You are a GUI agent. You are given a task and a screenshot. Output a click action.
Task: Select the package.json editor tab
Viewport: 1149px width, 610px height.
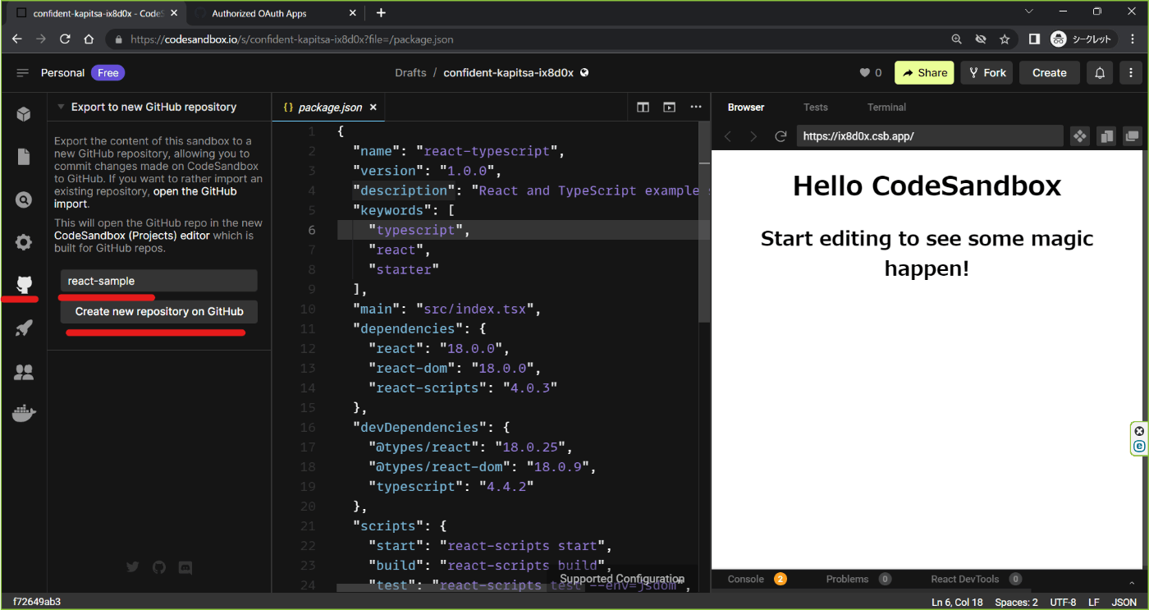[x=329, y=108]
